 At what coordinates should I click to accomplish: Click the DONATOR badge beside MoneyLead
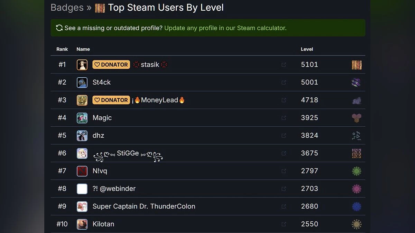click(x=111, y=100)
